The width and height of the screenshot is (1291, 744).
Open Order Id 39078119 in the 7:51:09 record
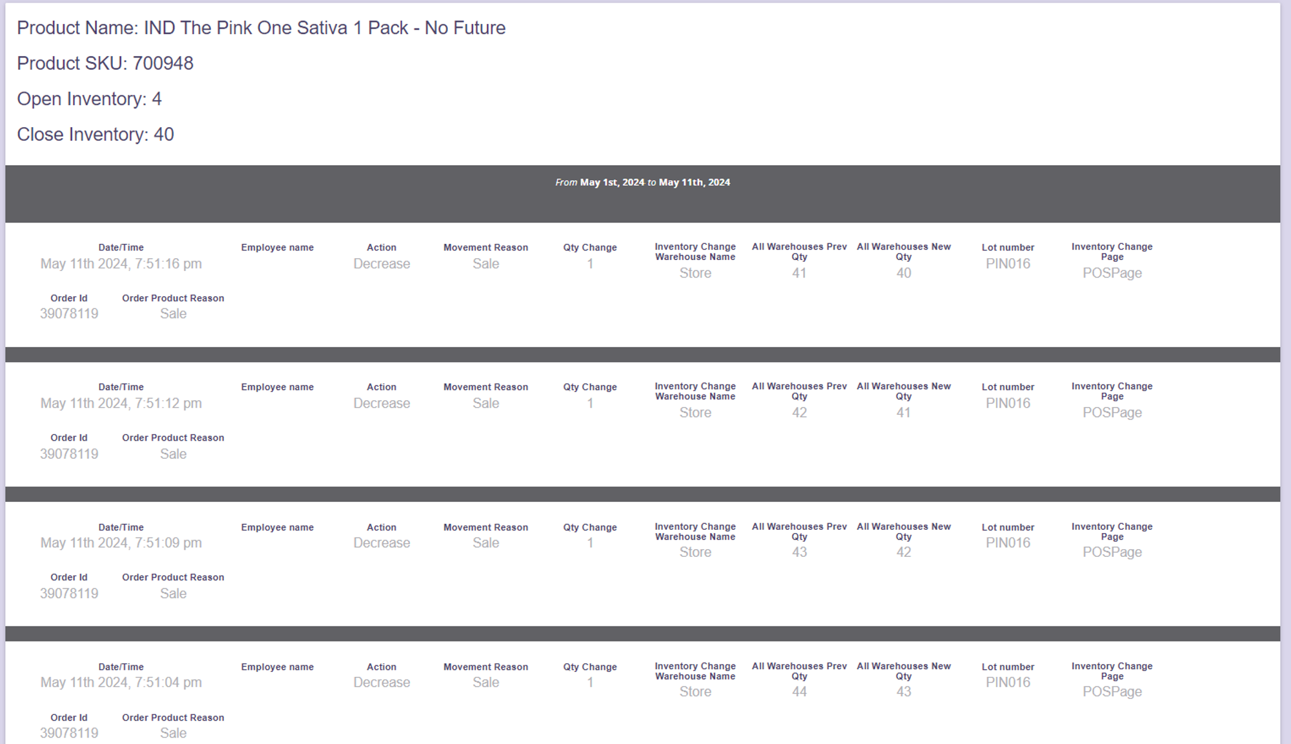(69, 594)
